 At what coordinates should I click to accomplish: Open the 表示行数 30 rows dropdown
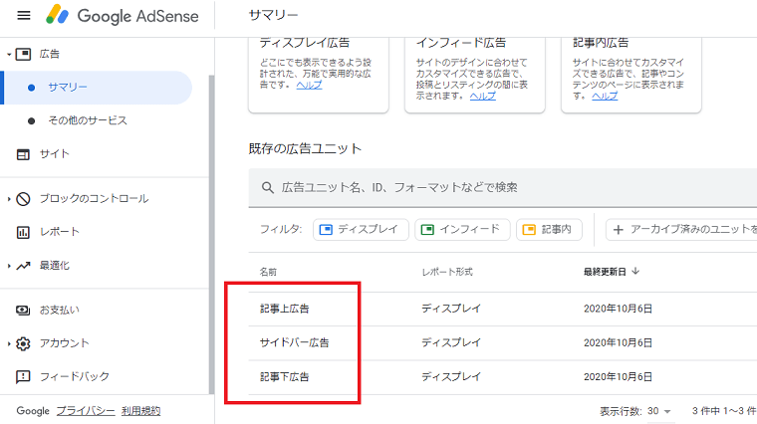pos(659,411)
